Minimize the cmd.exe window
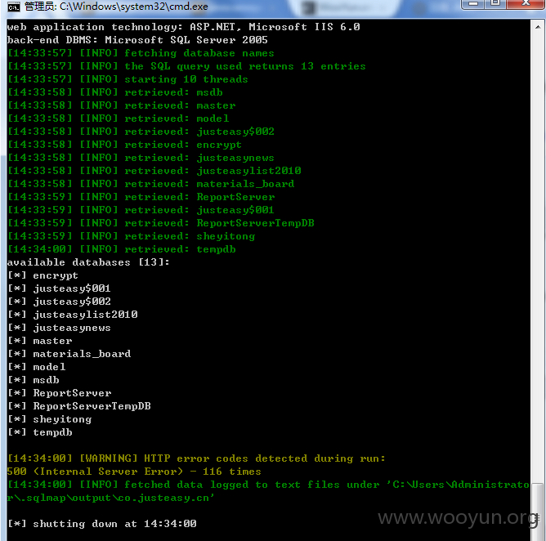 click(473, 3)
